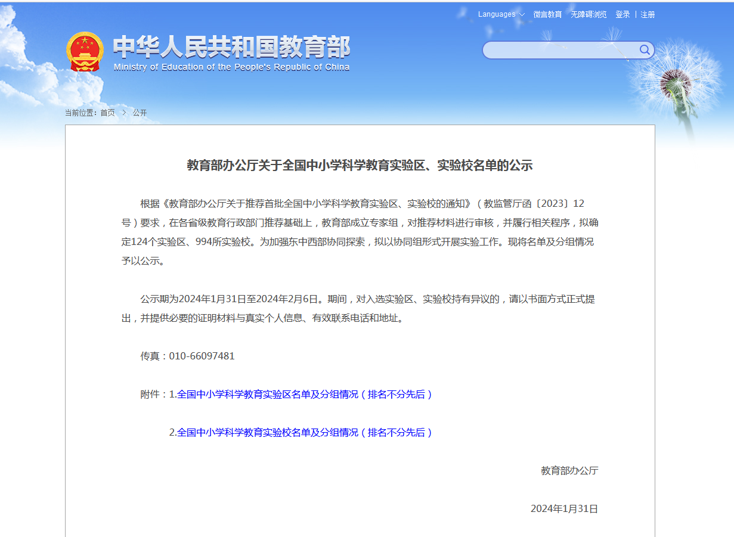Click the search magnifier icon

pyautogui.click(x=645, y=49)
